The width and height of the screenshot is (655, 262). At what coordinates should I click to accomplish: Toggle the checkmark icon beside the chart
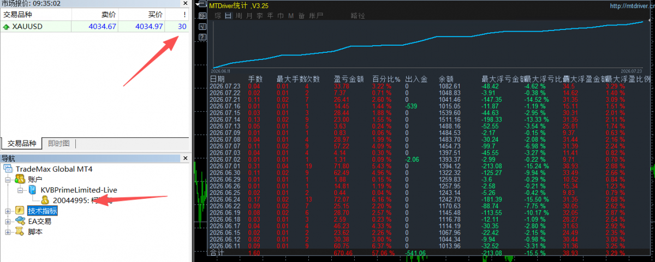pos(203,27)
